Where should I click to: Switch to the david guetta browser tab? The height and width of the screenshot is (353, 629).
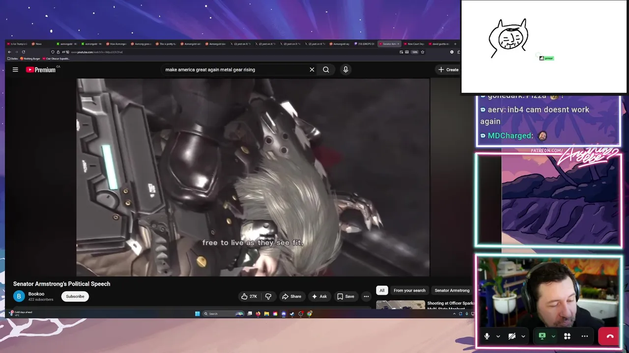[439, 44]
